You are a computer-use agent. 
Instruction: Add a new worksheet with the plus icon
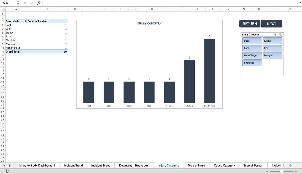290,165
